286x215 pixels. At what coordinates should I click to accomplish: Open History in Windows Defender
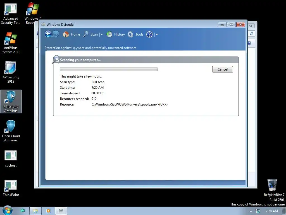[116, 34]
